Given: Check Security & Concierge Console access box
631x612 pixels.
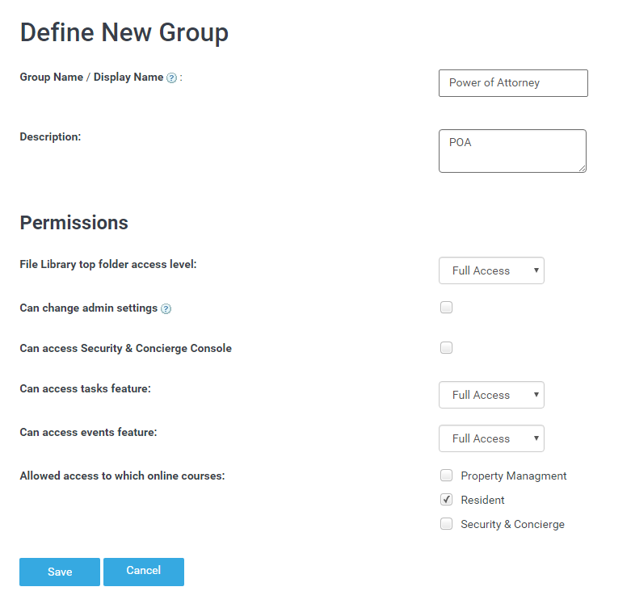Looking at the screenshot, I should [x=446, y=348].
